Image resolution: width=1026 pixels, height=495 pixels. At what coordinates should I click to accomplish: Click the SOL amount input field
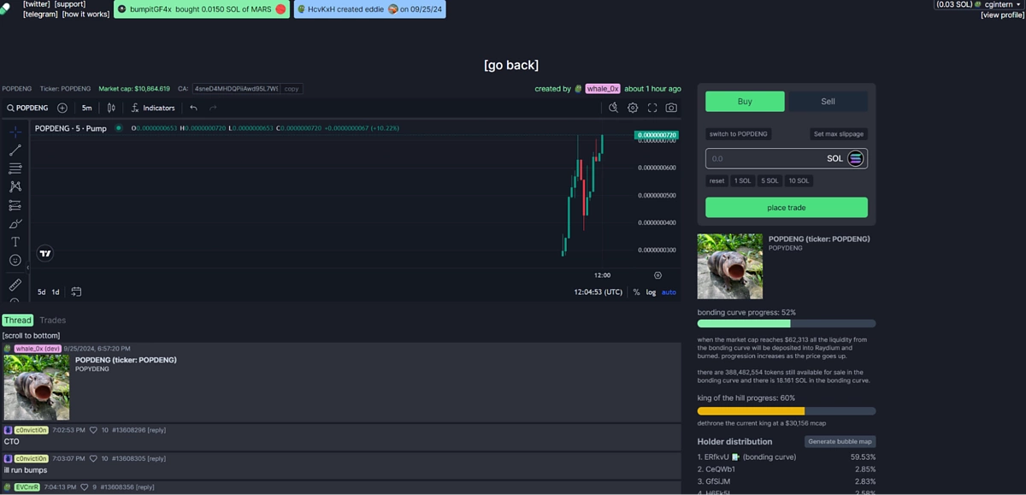pyautogui.click(x=761, y=159)
